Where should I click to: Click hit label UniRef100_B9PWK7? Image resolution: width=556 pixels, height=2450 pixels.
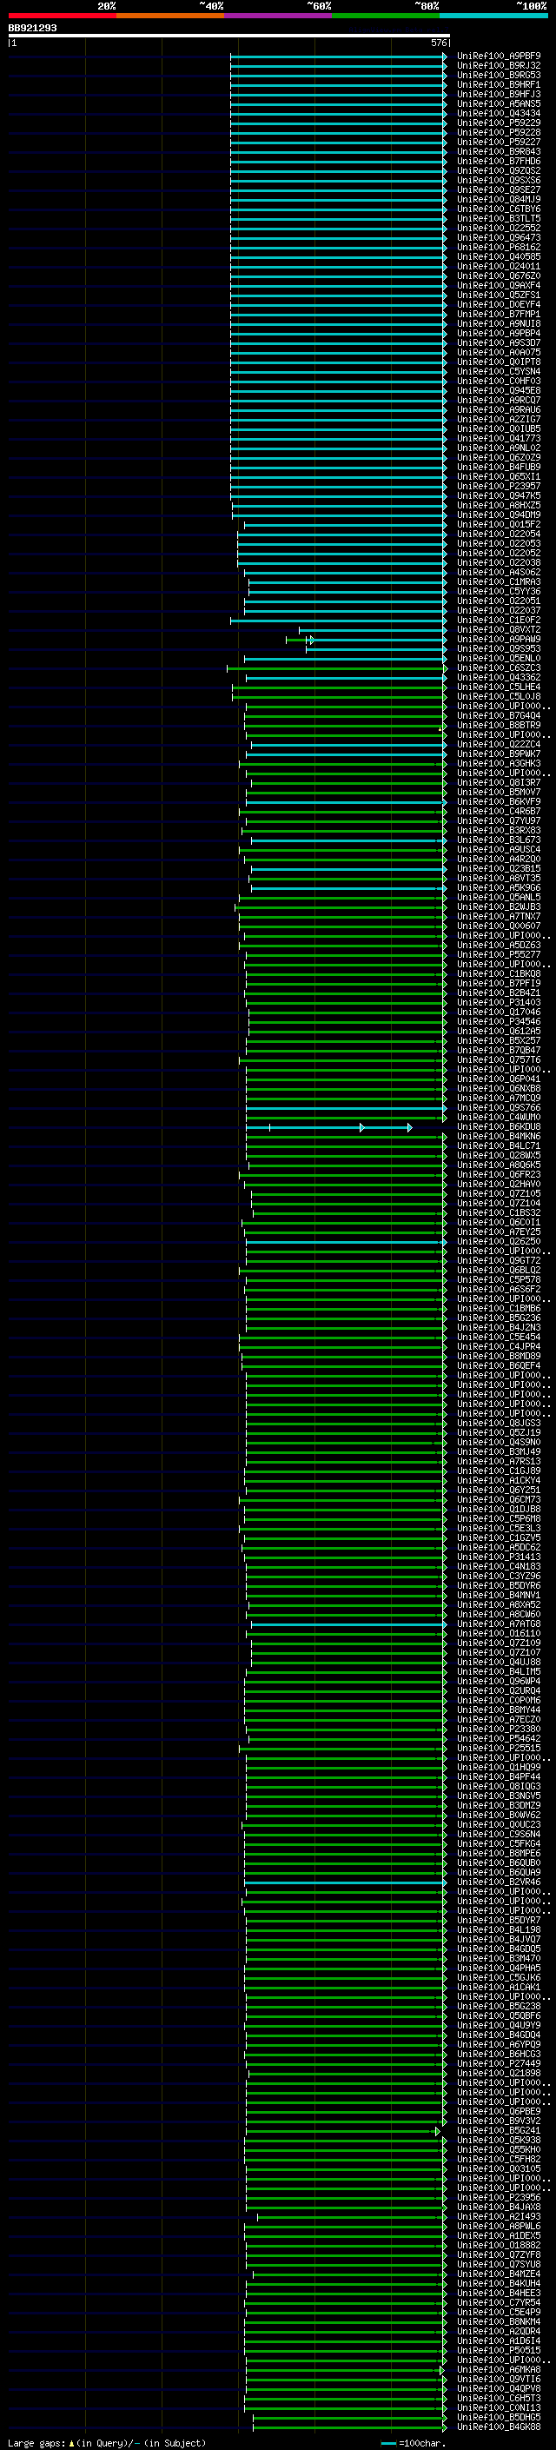coord(499,754)
